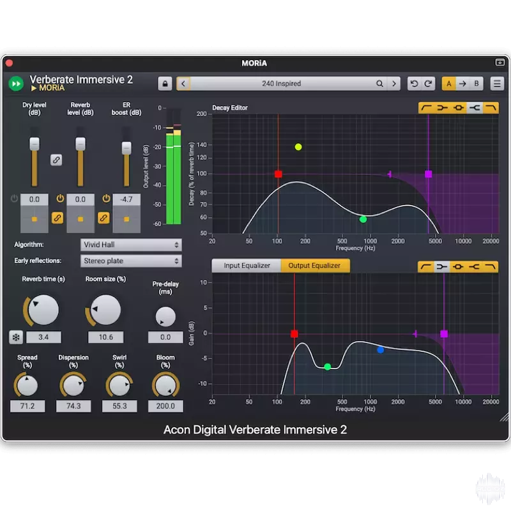Click the purple slope handle in Decay Editor
Image resolution: width=511 pixels, height=511 pixels.
tap(390, 174)
